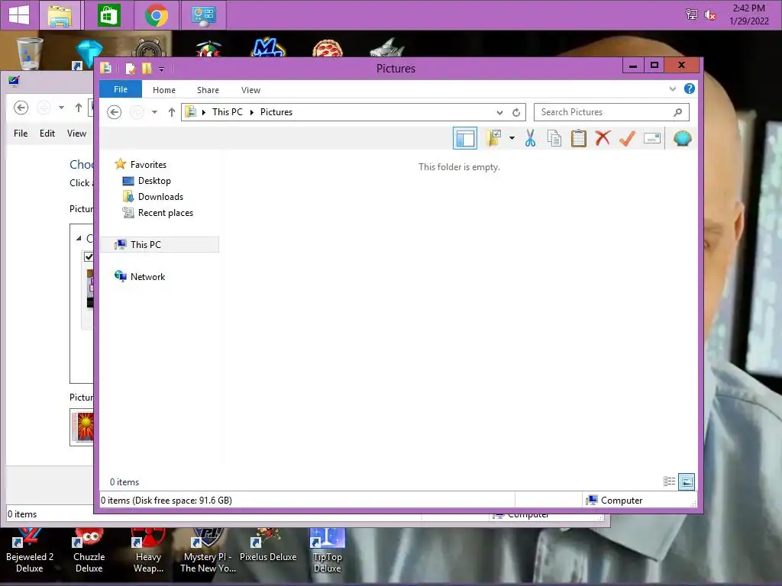Go up one level in Pictures window
This screenshot has height=586, width=782.
pos(172,112)
